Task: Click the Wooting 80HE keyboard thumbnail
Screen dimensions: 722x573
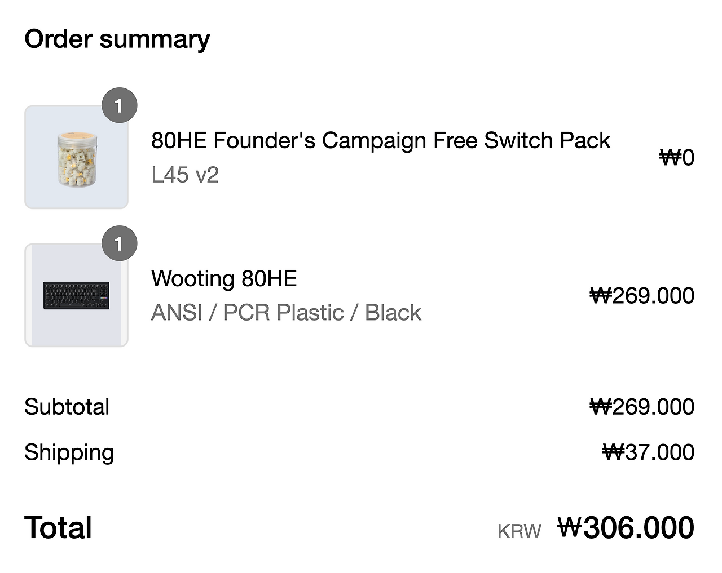Action: pyautogui.click(x=76, y=295)
